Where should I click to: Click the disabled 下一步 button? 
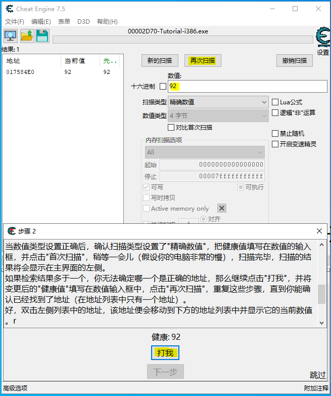pos(165,372)
